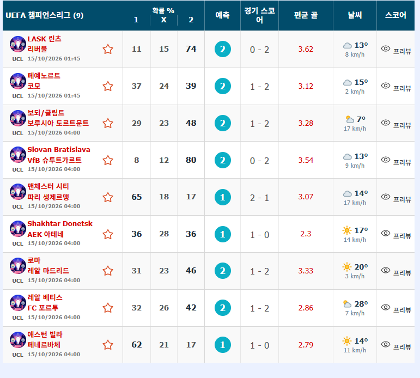Open the 리버풀 team link

37,49
